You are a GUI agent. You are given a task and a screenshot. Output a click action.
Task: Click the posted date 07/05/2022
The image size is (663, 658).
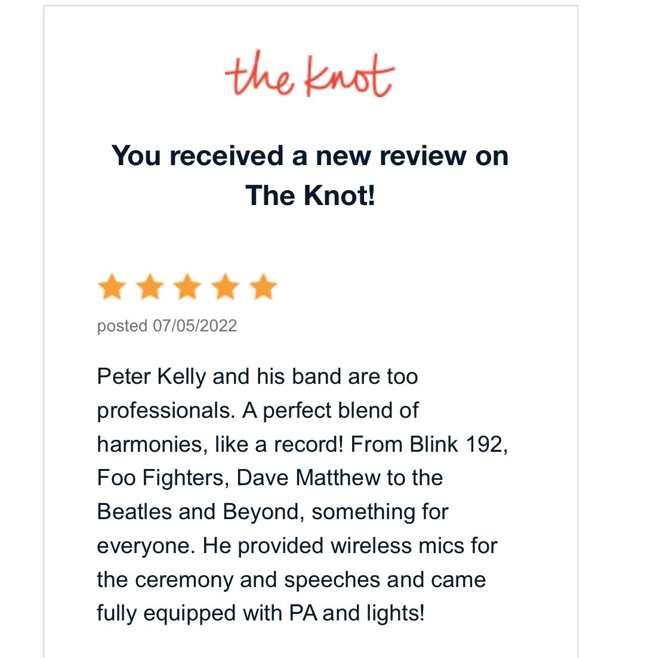(195, 325)
